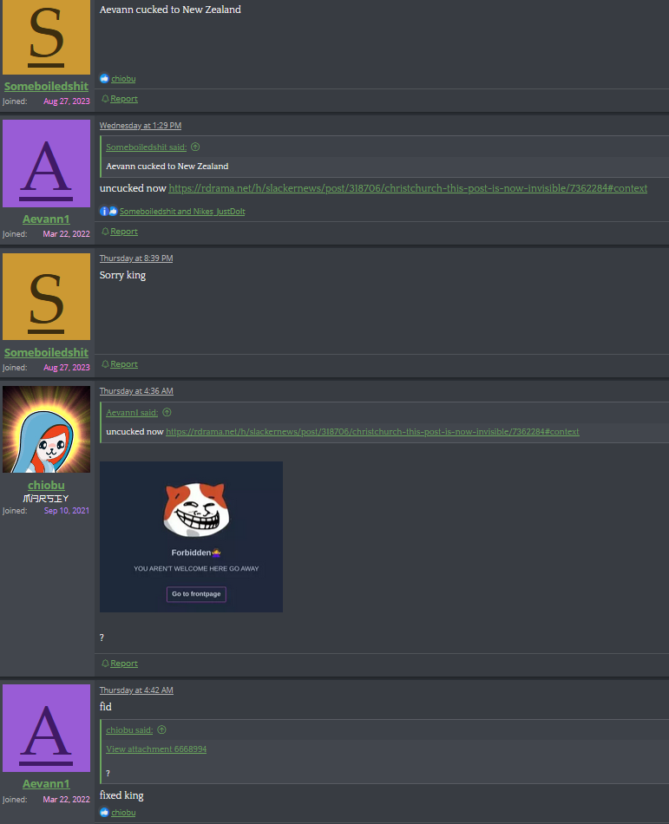Report chiobu's Forbidden screenshot post

(124, 664)
